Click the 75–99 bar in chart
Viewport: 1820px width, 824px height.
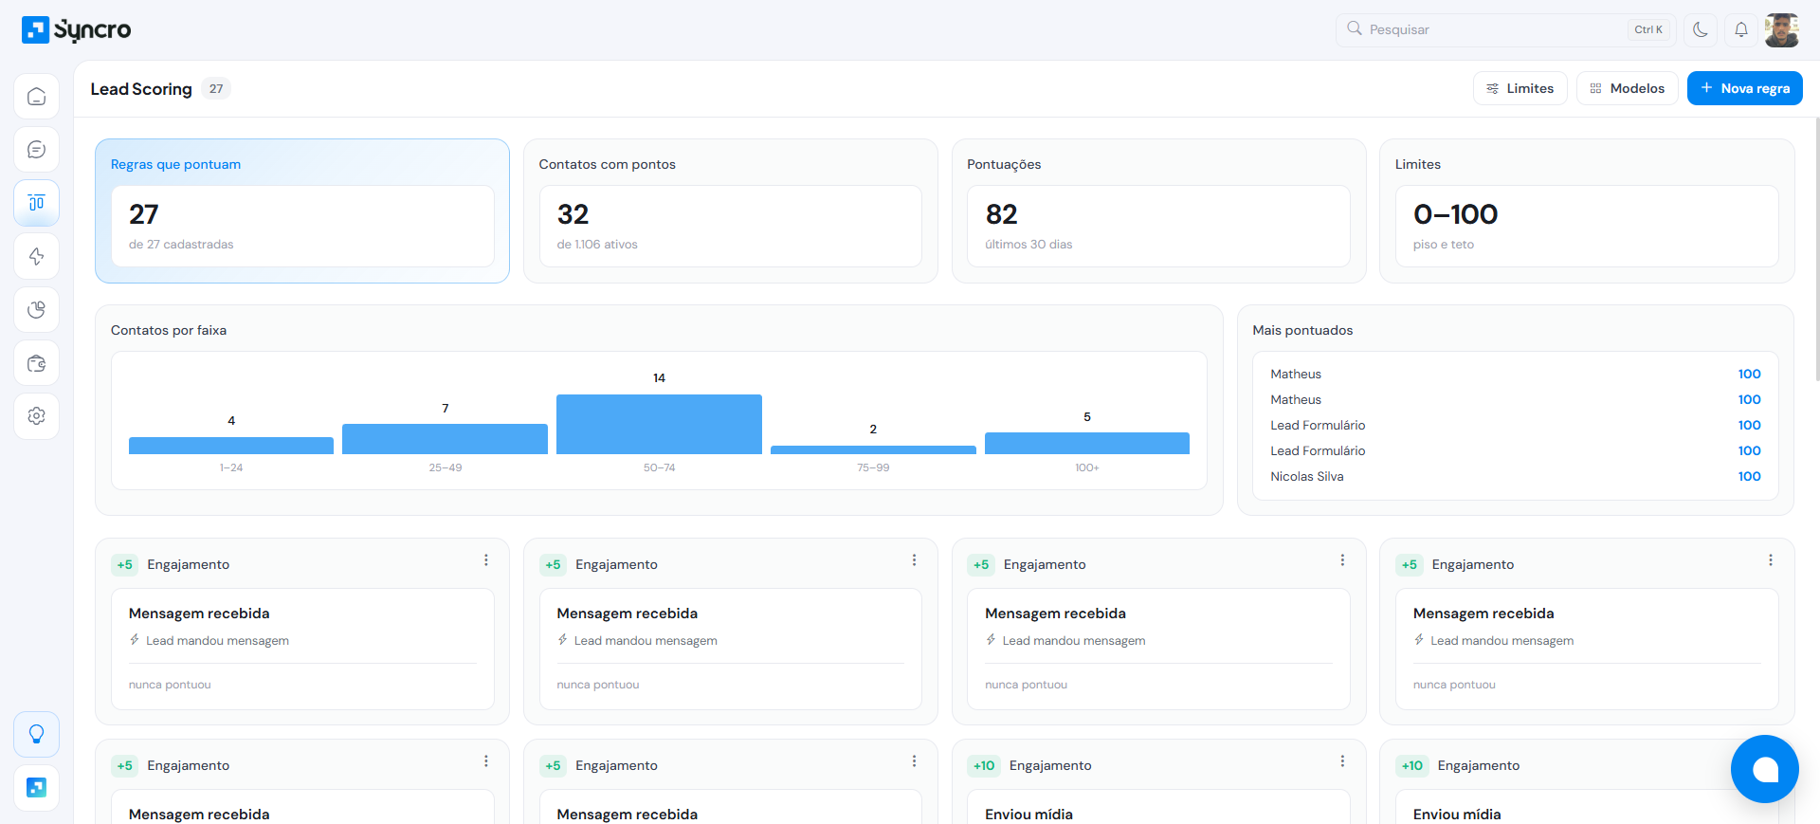(873, 449)
